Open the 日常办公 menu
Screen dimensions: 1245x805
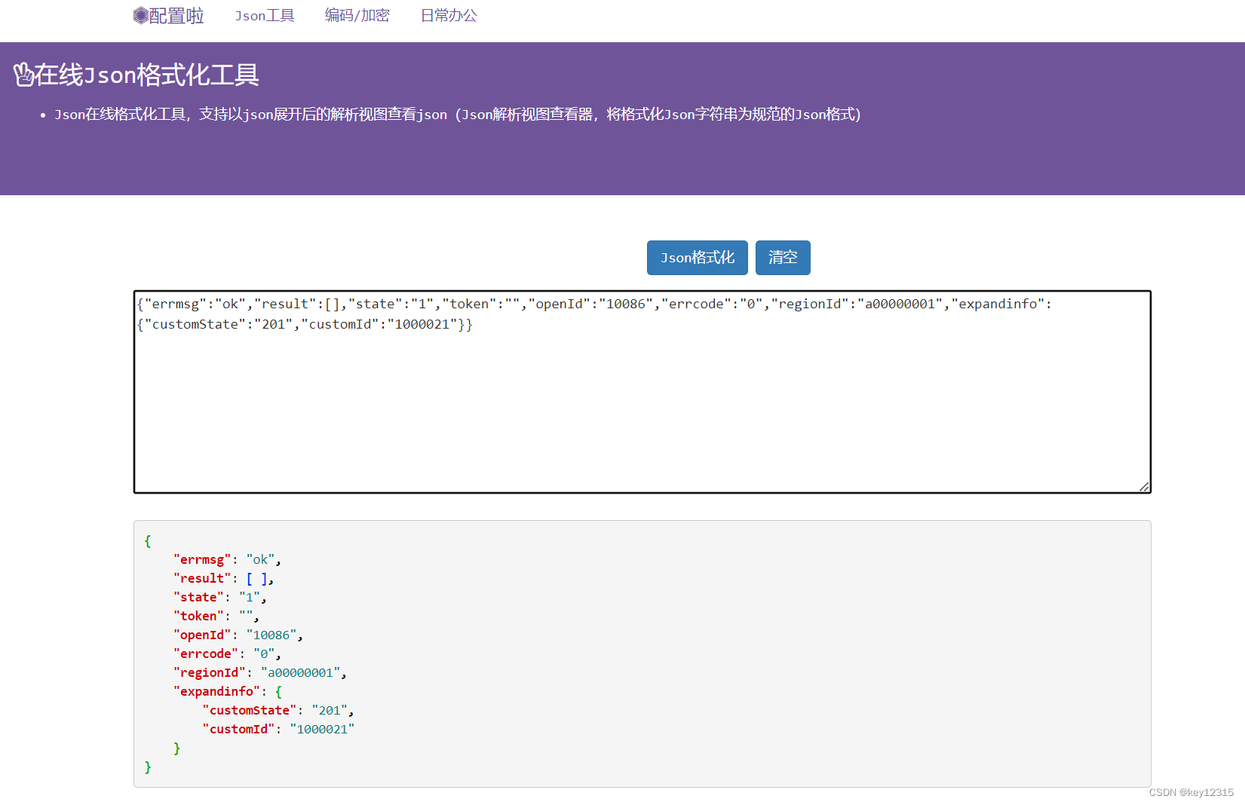click(x=448, y=15)
